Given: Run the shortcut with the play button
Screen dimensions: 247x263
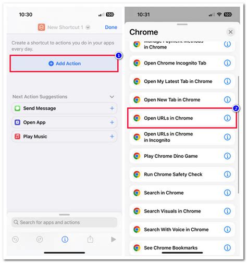Looking at the screenshot, I should pyautogui.click(x=114, y=240).
